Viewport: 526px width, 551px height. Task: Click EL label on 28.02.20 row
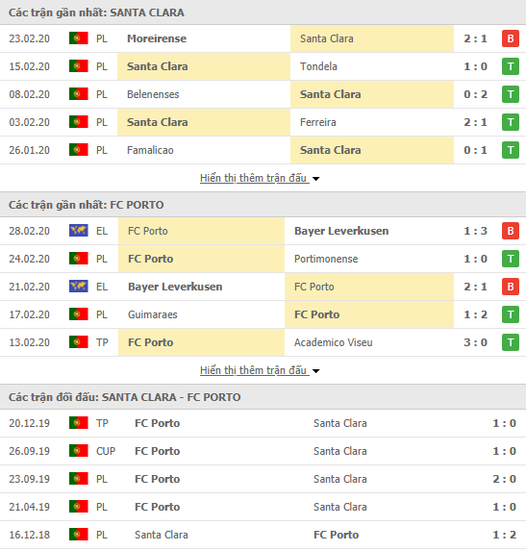[102, 231]
